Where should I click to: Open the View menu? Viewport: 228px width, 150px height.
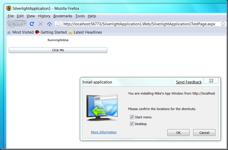click(x=31, y=16)
